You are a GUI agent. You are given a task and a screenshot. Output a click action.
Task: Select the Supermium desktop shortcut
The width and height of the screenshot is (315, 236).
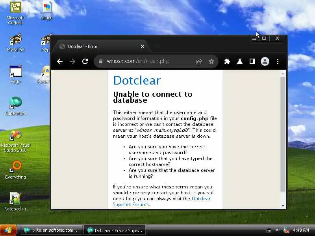click(15, 106)
